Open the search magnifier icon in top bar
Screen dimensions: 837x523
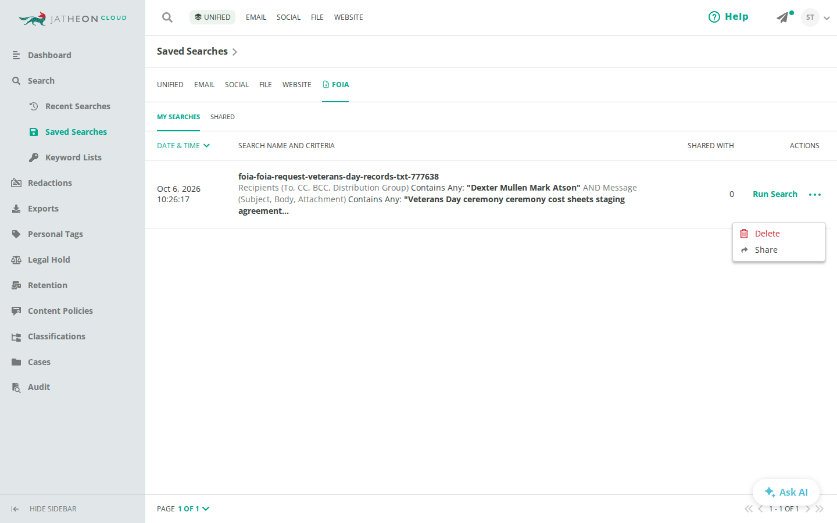click(x=167, y=17)
